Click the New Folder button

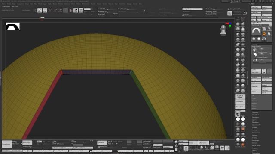pyautogui.click(x=256, y=72)
